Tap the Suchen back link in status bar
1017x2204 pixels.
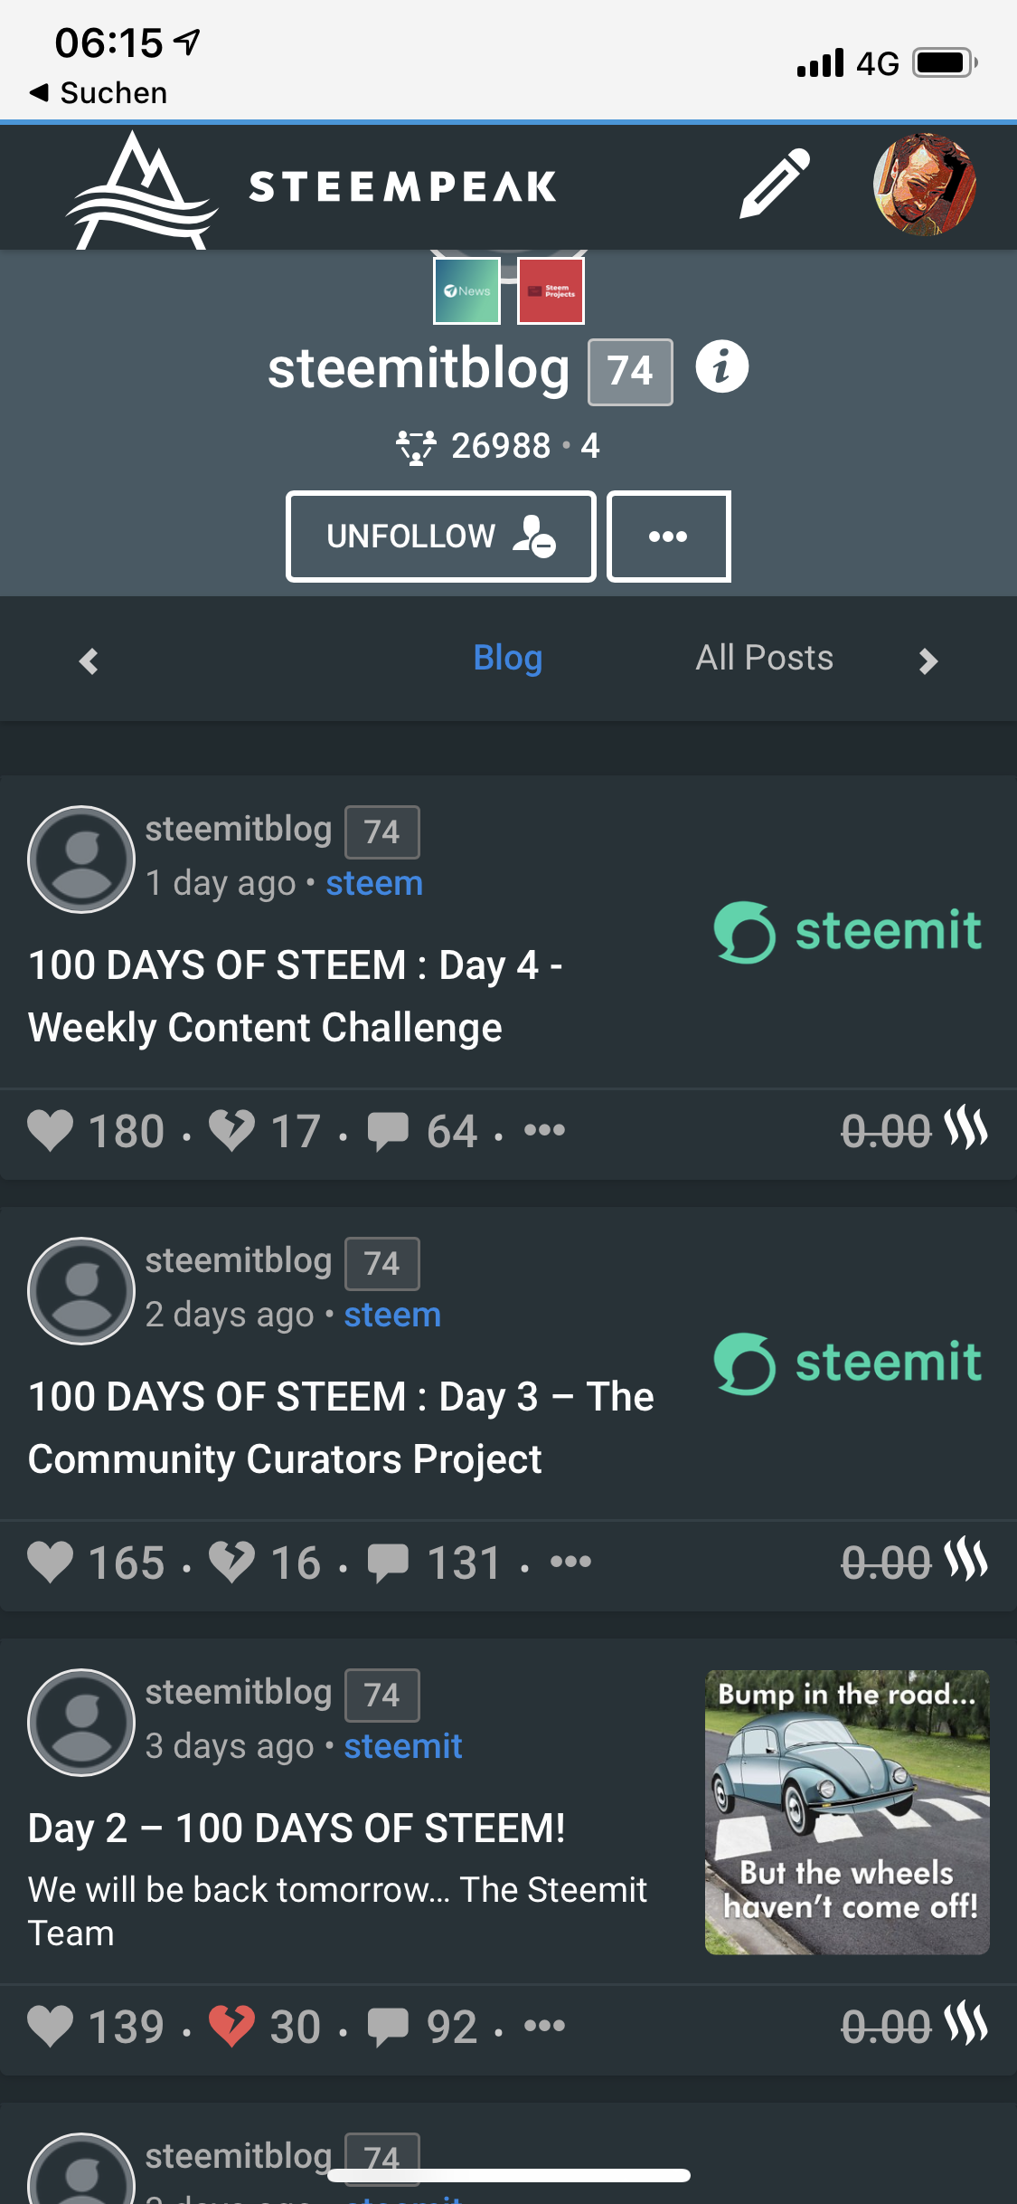tap(99, 92)
